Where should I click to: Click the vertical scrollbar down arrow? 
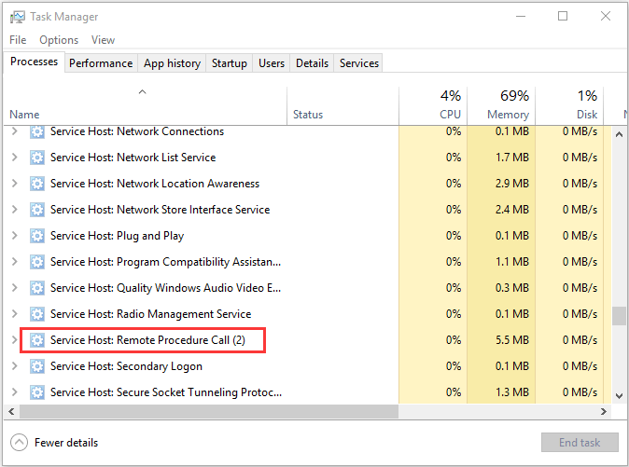[x=619, y=396]
